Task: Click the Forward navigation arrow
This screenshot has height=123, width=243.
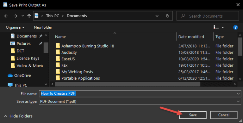Action: pyautogui.click(x=15, y=16)
